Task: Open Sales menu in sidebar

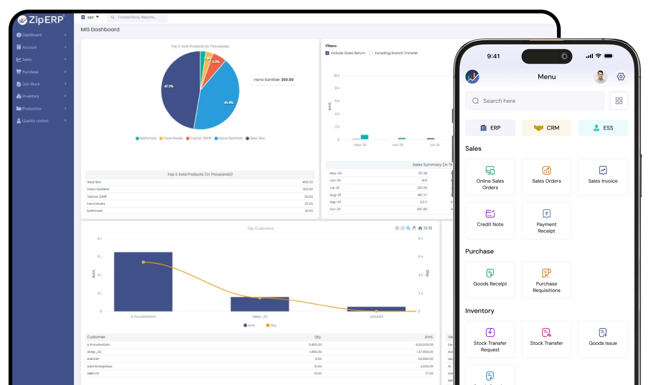Action: pos(42,59)
